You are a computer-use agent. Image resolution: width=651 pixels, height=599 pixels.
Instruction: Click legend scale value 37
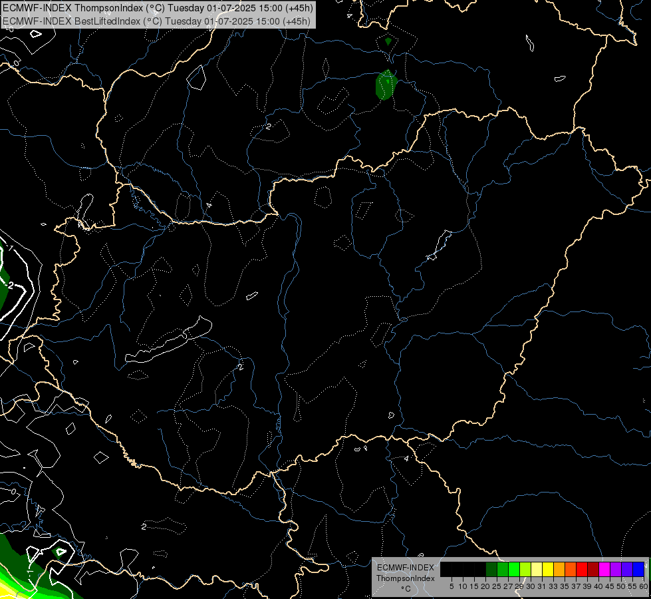(x=576, y=586)
